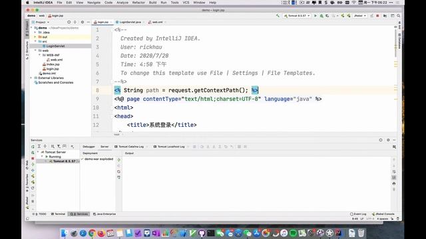Select demo:war exploded deployment entry

pos(97,159)
